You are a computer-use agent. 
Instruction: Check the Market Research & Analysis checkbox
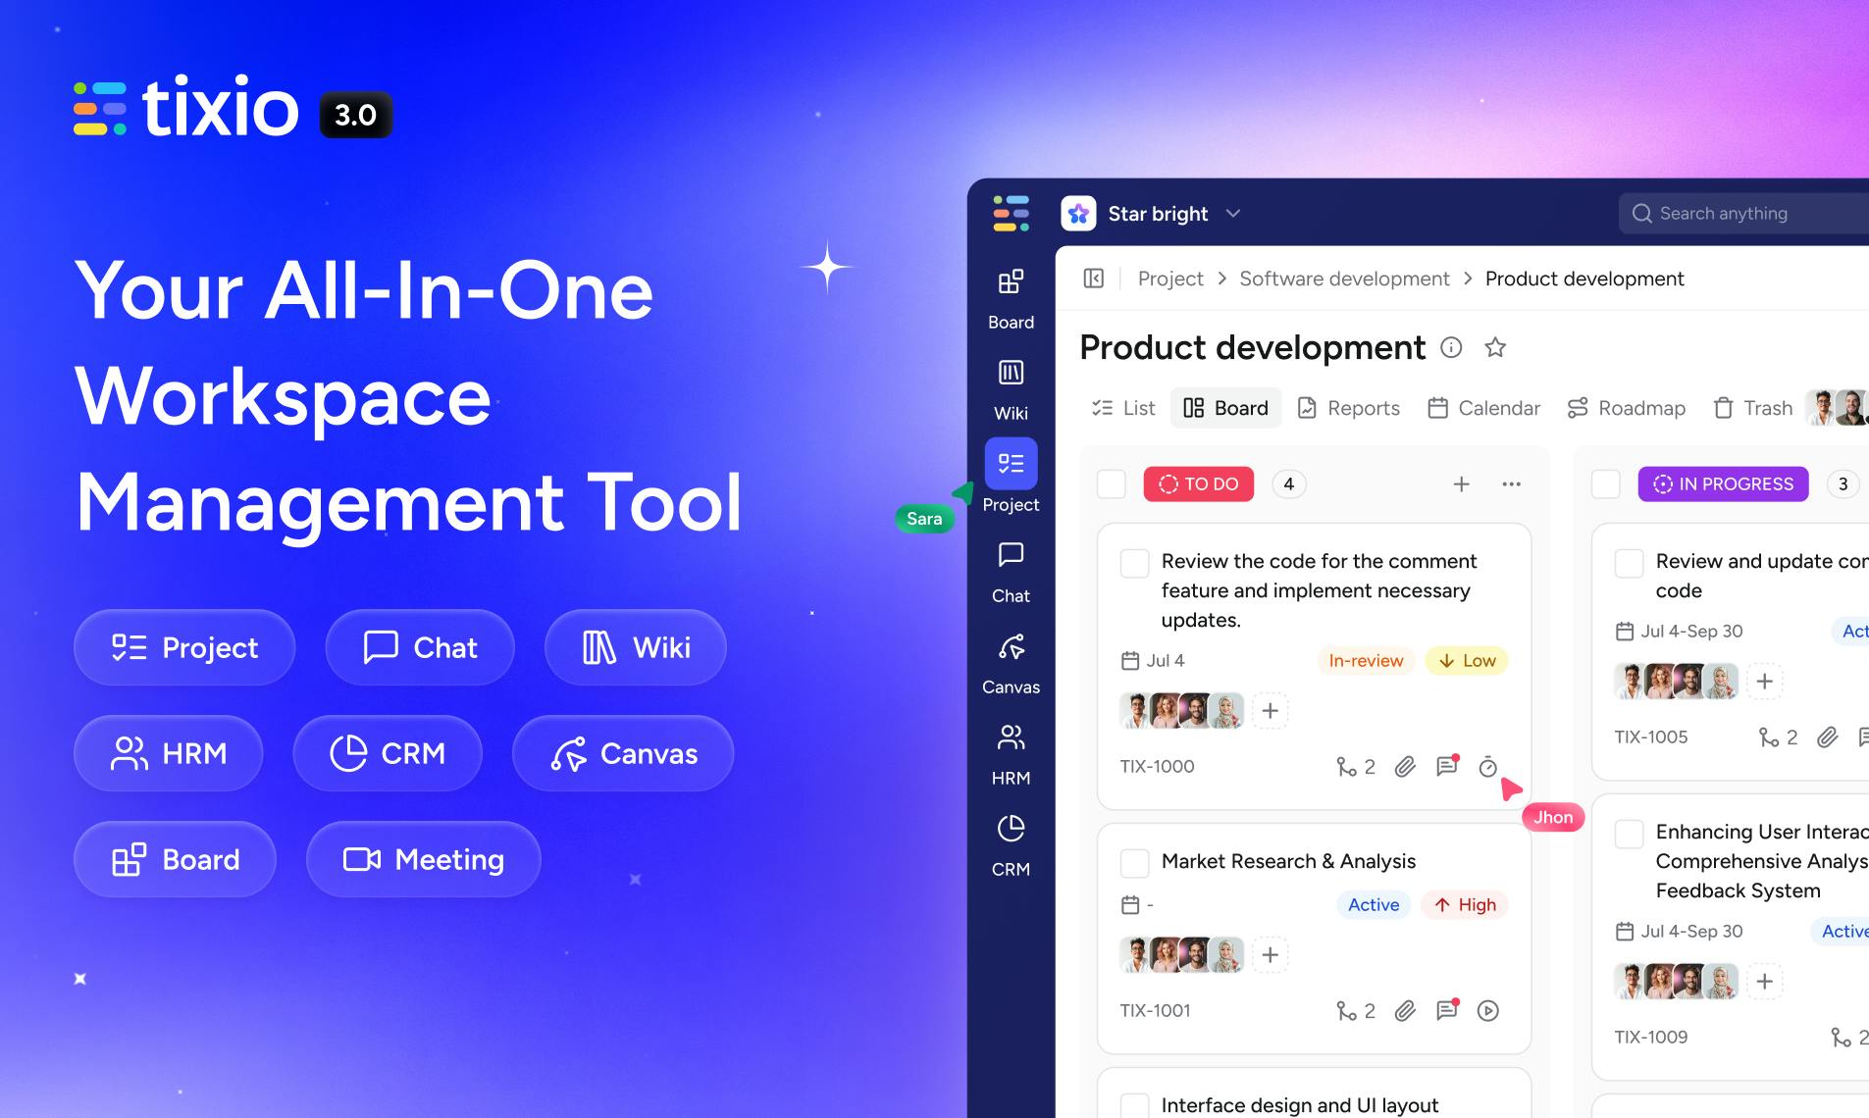point(1135,863)
